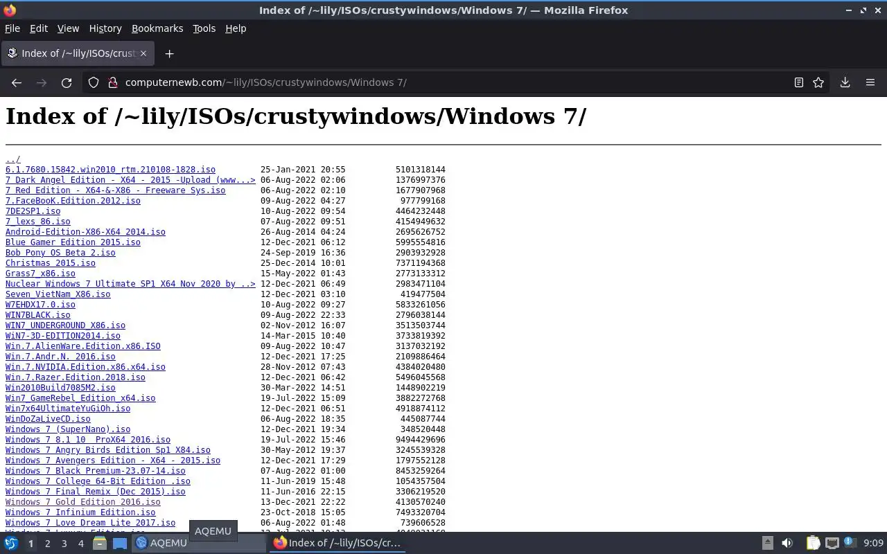This screenshot has height=554, width=887.
Task: Download 6.1.7680.15842.win2010_rtm iso
Action: [x=110, y=170]
